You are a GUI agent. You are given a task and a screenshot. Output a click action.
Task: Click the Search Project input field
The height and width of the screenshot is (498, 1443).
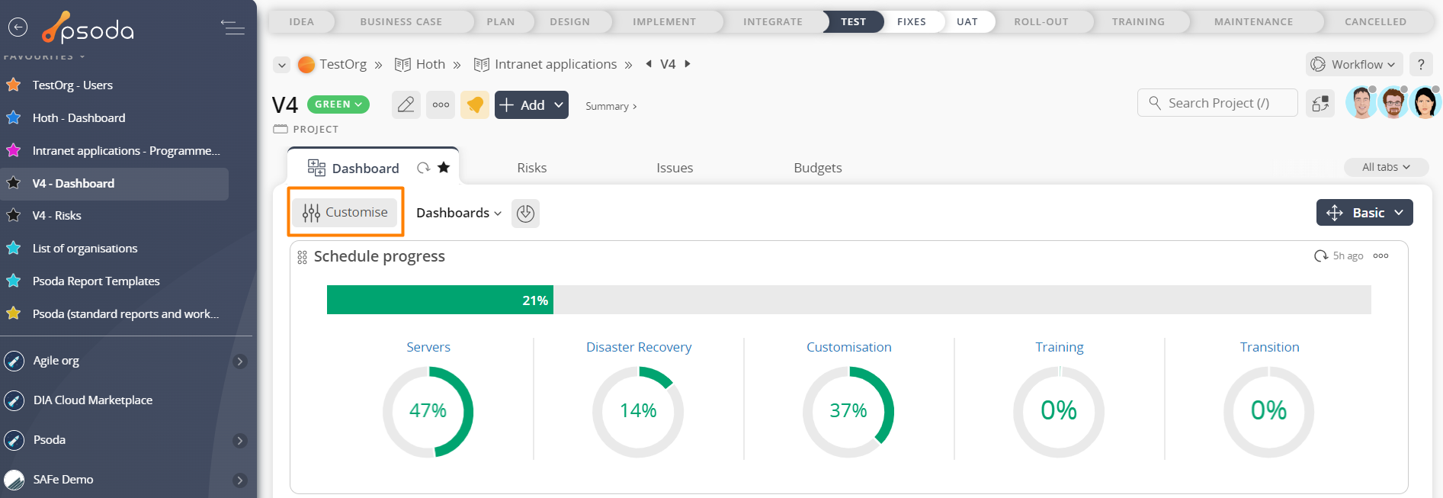pos(1217,103)
